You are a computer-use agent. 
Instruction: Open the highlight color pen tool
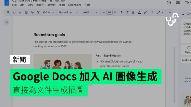click(145, 12)
